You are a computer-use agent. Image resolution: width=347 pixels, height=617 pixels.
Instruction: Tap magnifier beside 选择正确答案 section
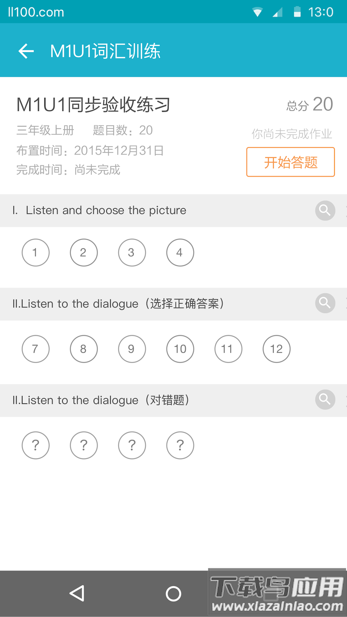[x=325, y=303]
